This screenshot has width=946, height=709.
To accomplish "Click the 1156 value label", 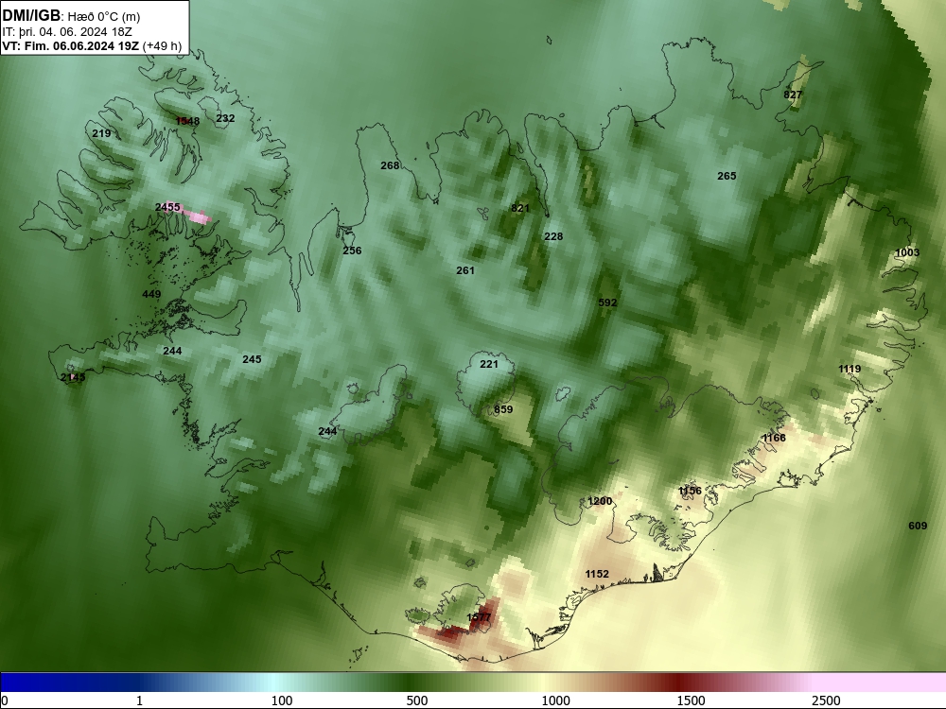I will [690, 491].
